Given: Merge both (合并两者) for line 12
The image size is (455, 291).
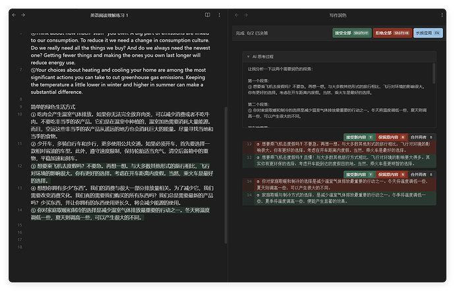Looking at the screenshot, I should coord(421,137).
